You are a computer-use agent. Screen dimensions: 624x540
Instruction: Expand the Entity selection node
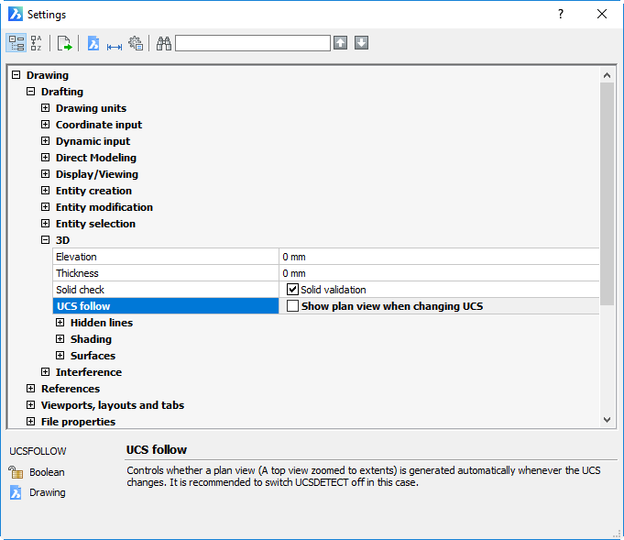(x=46, y=224)
